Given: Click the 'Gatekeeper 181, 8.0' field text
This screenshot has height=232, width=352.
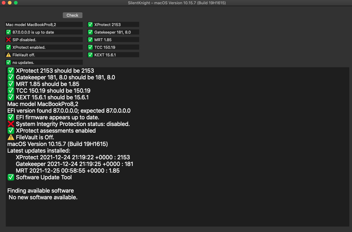Looking at the screenshot, I should (112, 32).
